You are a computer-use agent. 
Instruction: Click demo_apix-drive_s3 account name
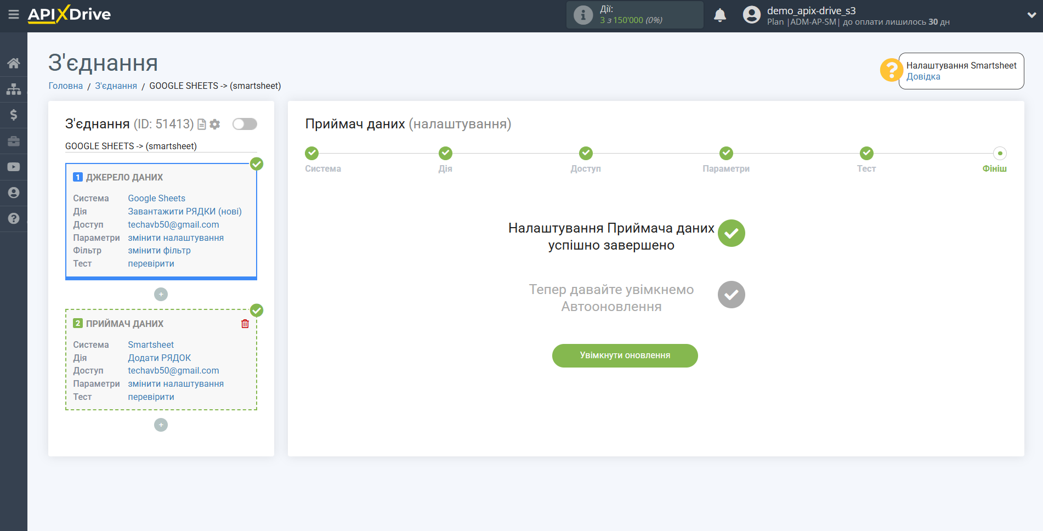point(811,10)
